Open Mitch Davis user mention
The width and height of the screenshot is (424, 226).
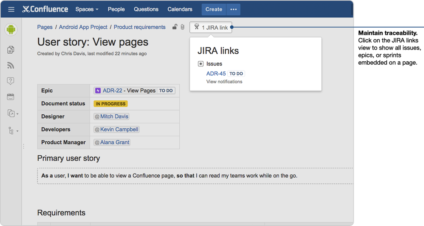pos(111,116)
